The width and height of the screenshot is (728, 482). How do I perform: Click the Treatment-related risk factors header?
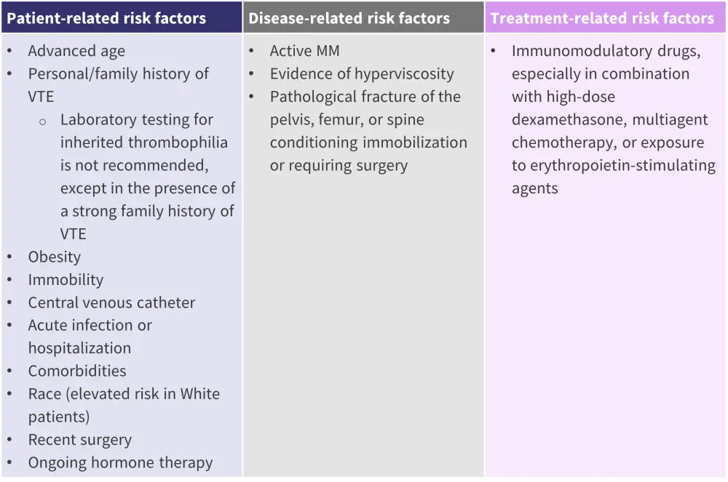(602, 17)
